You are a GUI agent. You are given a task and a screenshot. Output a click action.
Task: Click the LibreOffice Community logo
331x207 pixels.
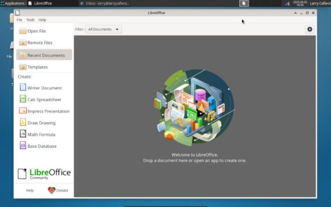click(44, 174)
